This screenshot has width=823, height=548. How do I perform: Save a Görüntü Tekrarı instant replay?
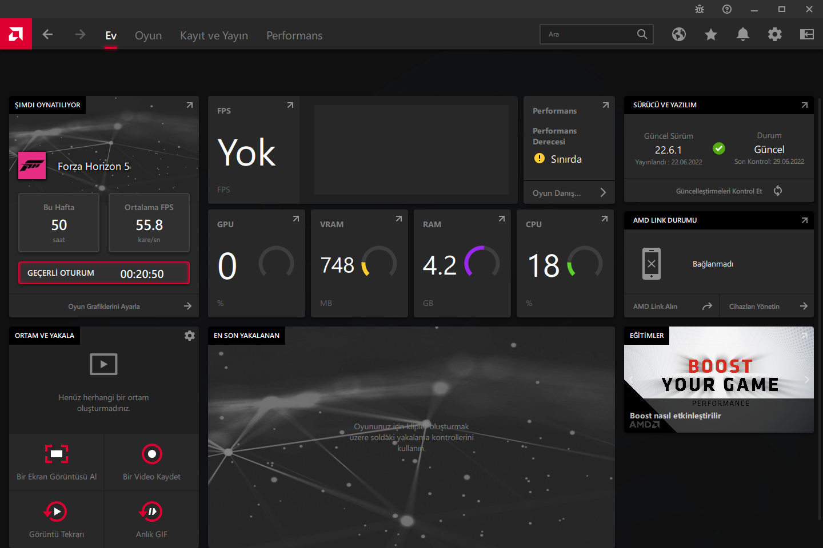pos(57,519)
